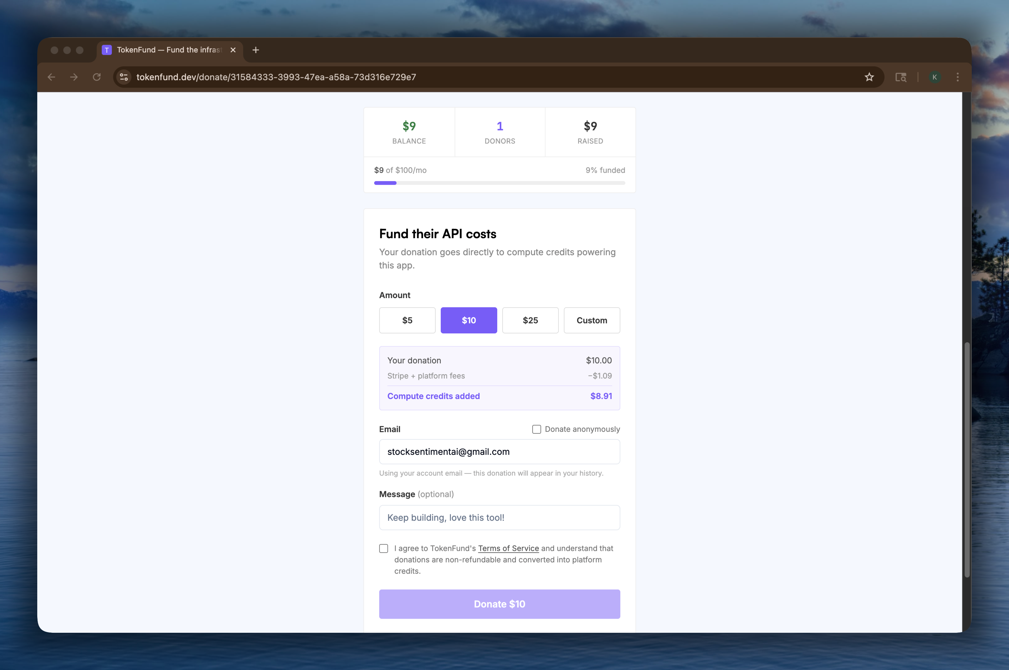Open the Terms of Service link
The height and width of the screenshot is (670, 1009).
(x=508, y=548)
